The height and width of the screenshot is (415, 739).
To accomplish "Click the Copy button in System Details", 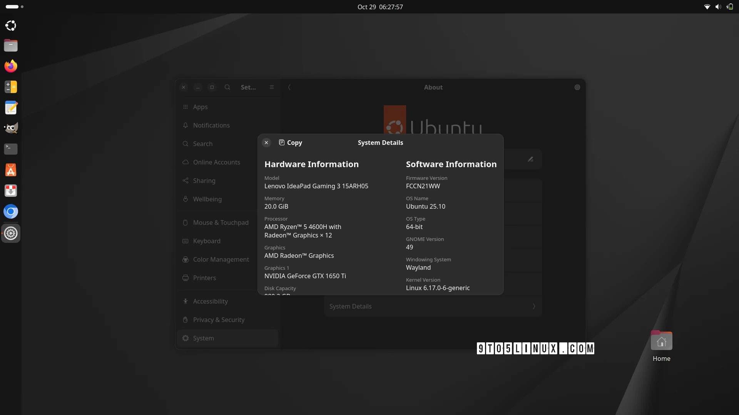I will (x=291, y=143).
